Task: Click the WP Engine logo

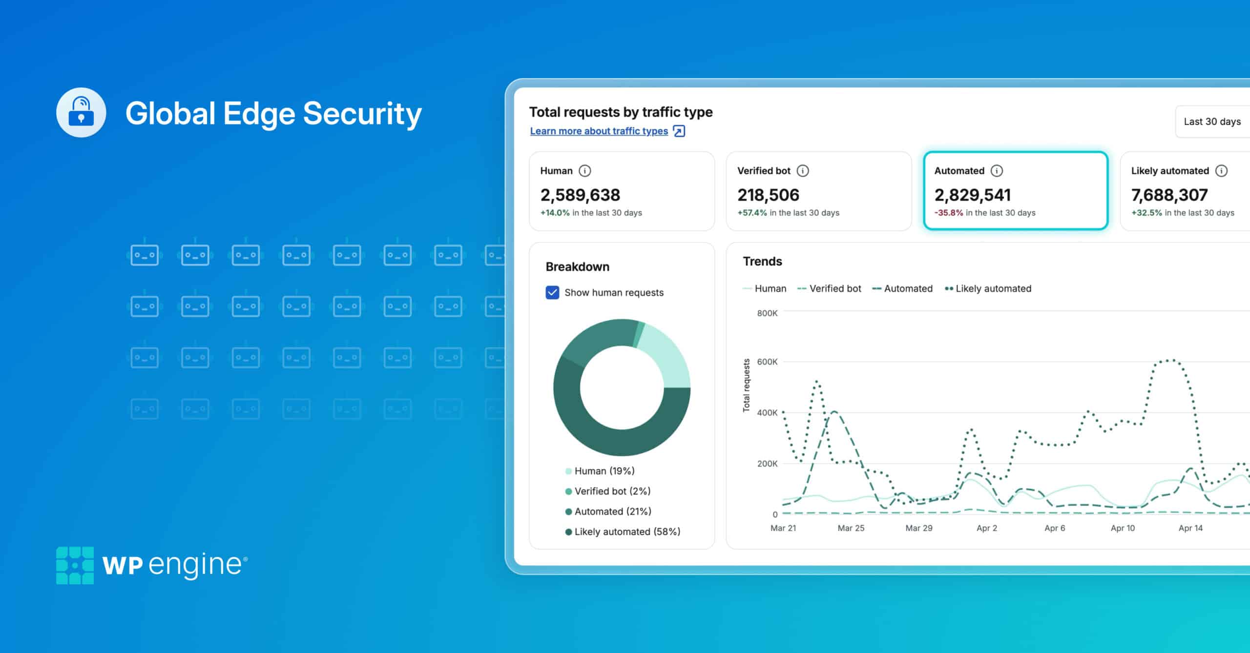Action: coord(152,565)
